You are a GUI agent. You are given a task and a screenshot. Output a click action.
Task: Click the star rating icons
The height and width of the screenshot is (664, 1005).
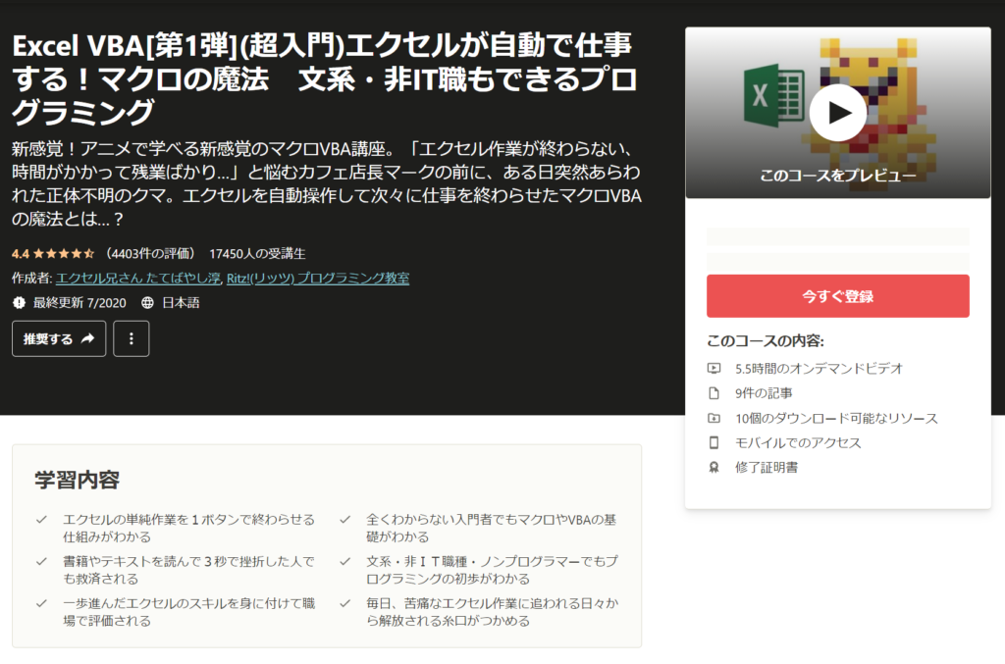pyautogui.click(x=64, y=254)
